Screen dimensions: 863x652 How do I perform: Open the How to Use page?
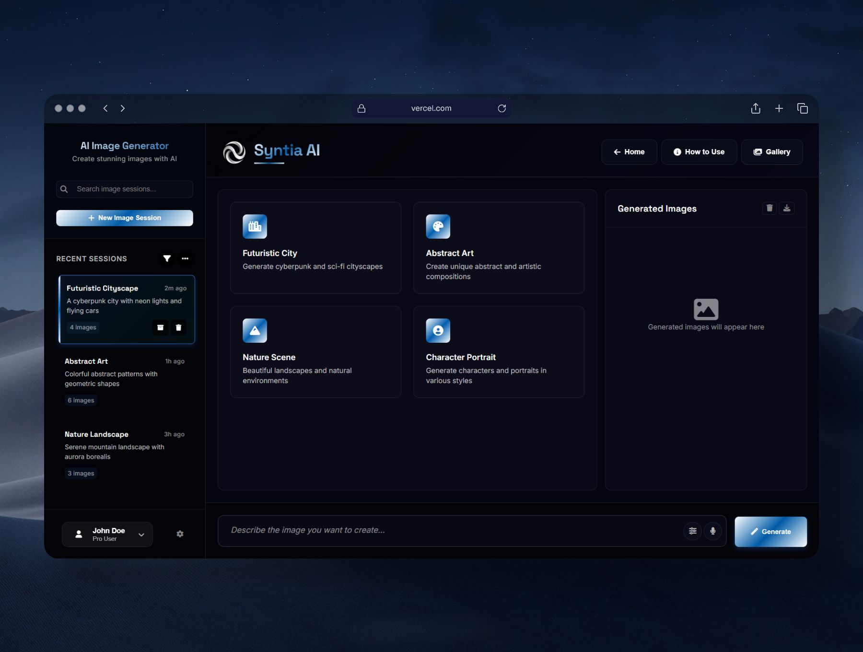(699, 152)
